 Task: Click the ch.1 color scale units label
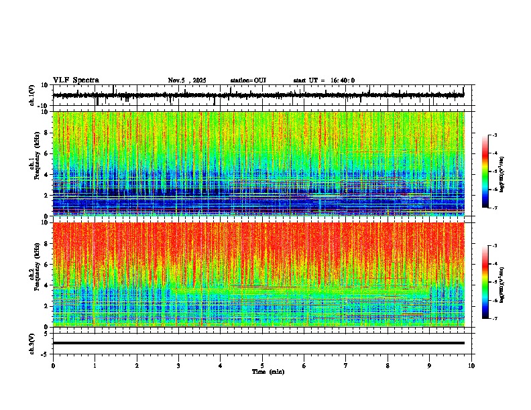[x=502, y=175]
